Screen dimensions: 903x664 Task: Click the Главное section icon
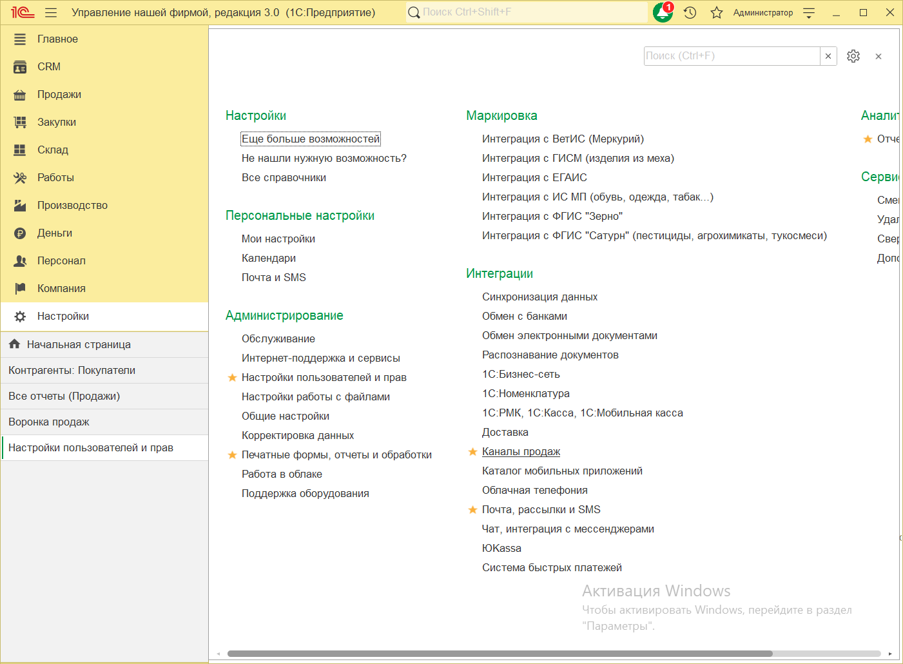coord(20,39)
